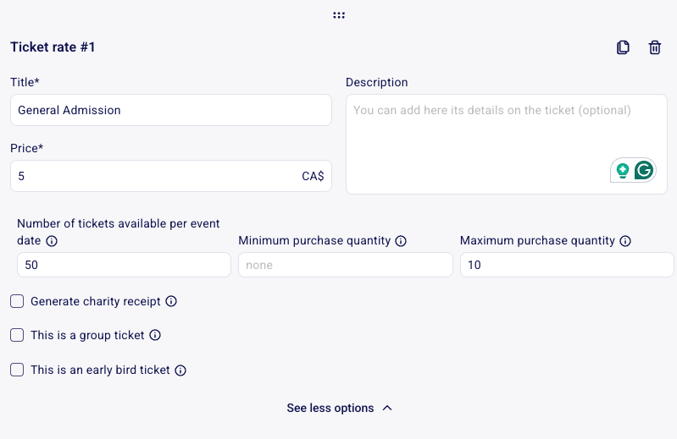
Task: Show info about group ticket option
Action: pyautogui.click(x=155, y=335)
